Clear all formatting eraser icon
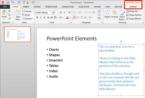This screenshot has height=98, width=145. click(69, 12)
